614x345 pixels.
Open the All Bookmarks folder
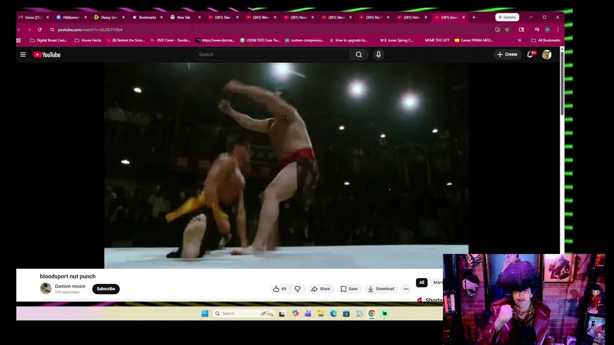point(546,40)
